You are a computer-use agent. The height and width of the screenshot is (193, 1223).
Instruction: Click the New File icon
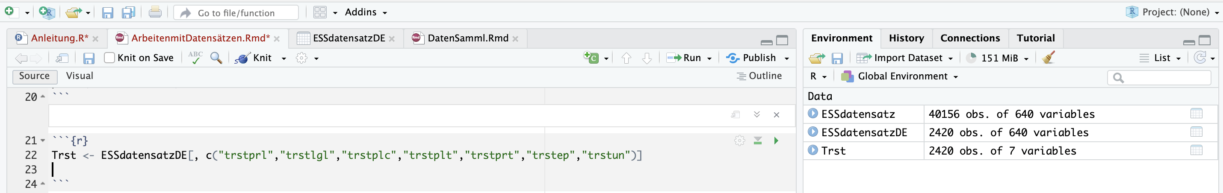click(9, 12)
